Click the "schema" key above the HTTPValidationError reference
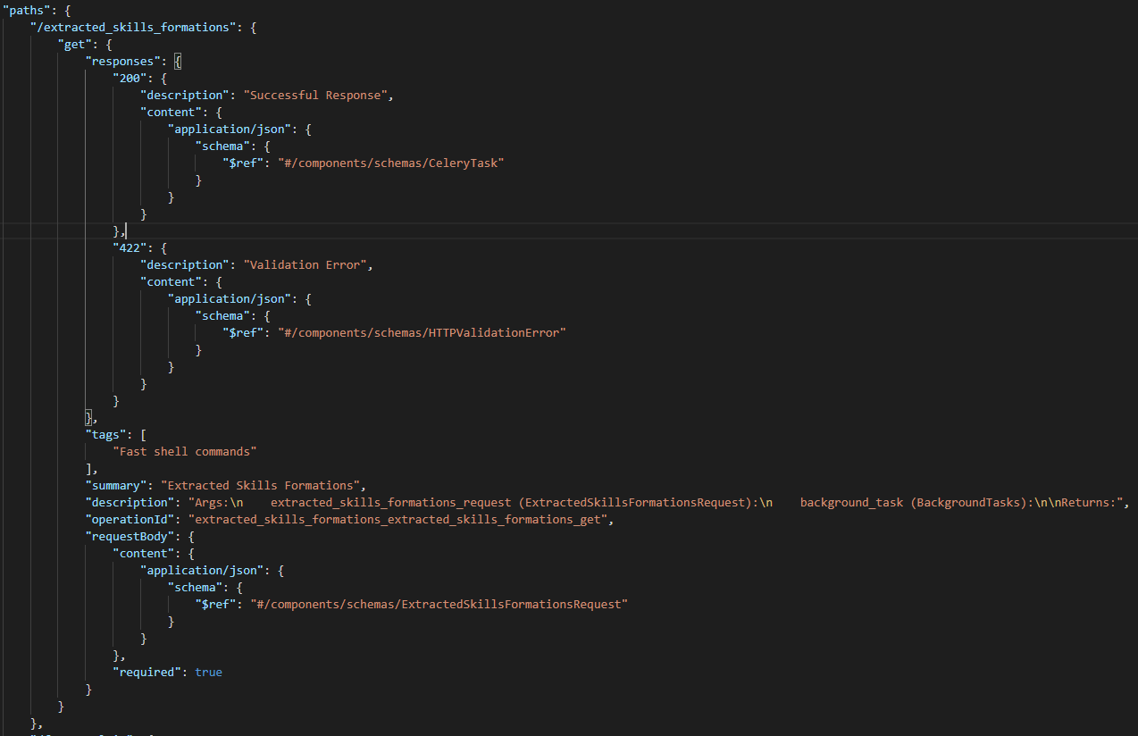The image size is (1138, 736). point(222,315)
